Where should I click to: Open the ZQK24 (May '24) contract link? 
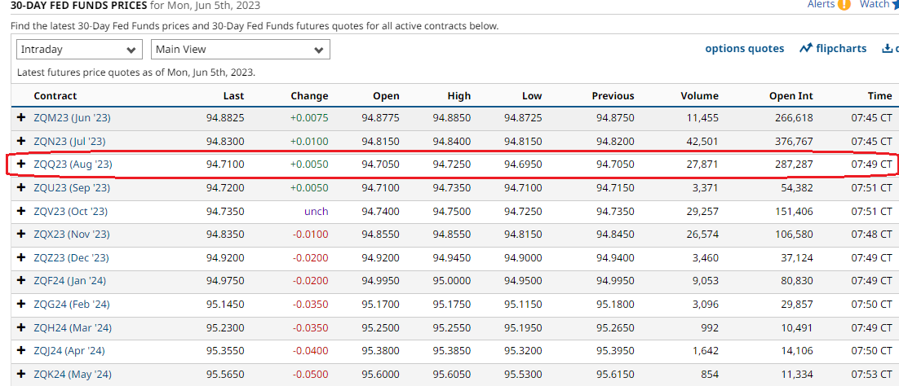[x=73, y=375]
